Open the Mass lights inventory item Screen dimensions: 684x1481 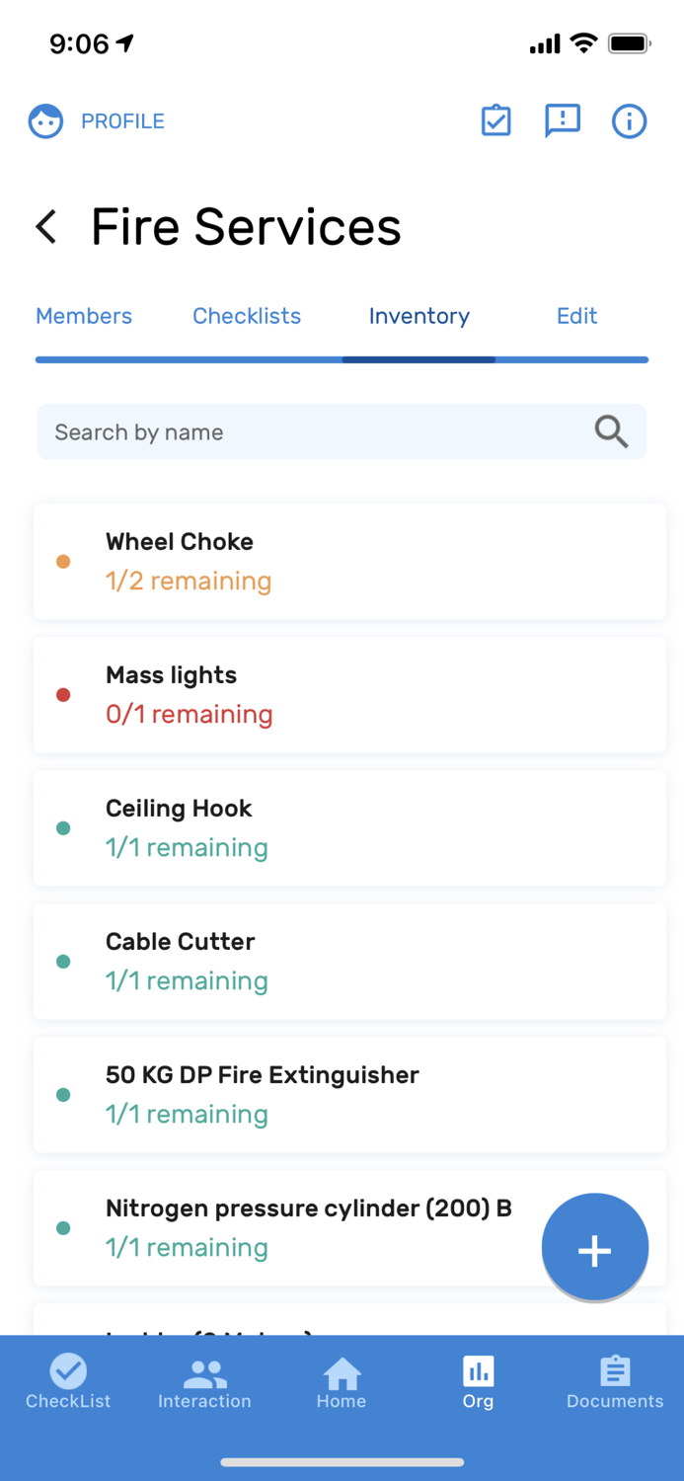point(349,694)
